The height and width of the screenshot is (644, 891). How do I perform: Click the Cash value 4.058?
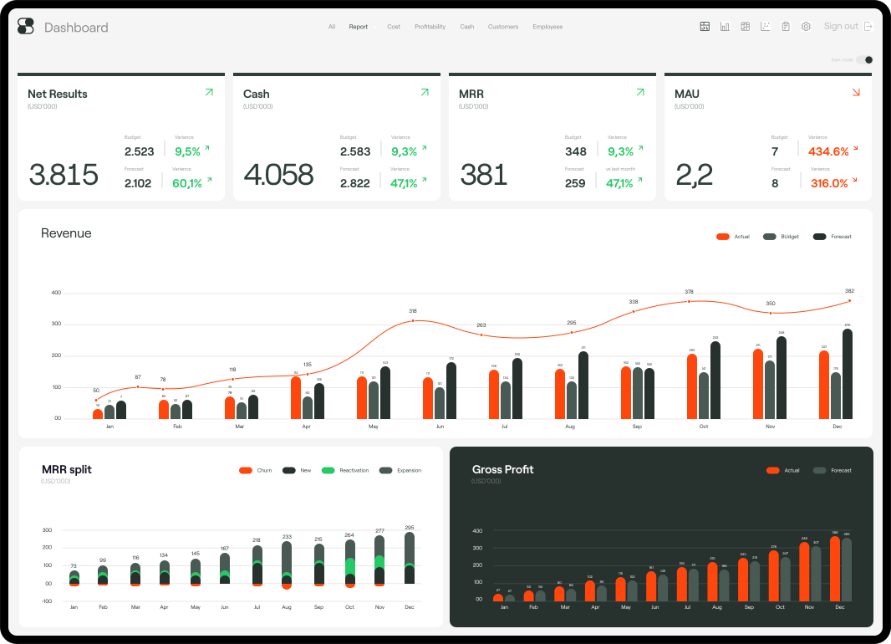(x=278, y=175)
